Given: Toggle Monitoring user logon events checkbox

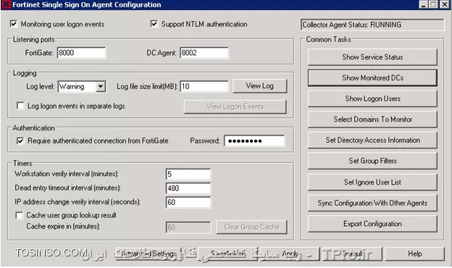Looking at the screenshot, I should pos(14,24).
